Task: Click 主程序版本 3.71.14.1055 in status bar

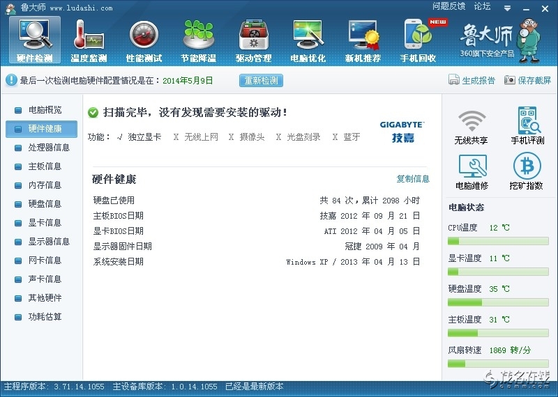Action: tap(54, 387)
